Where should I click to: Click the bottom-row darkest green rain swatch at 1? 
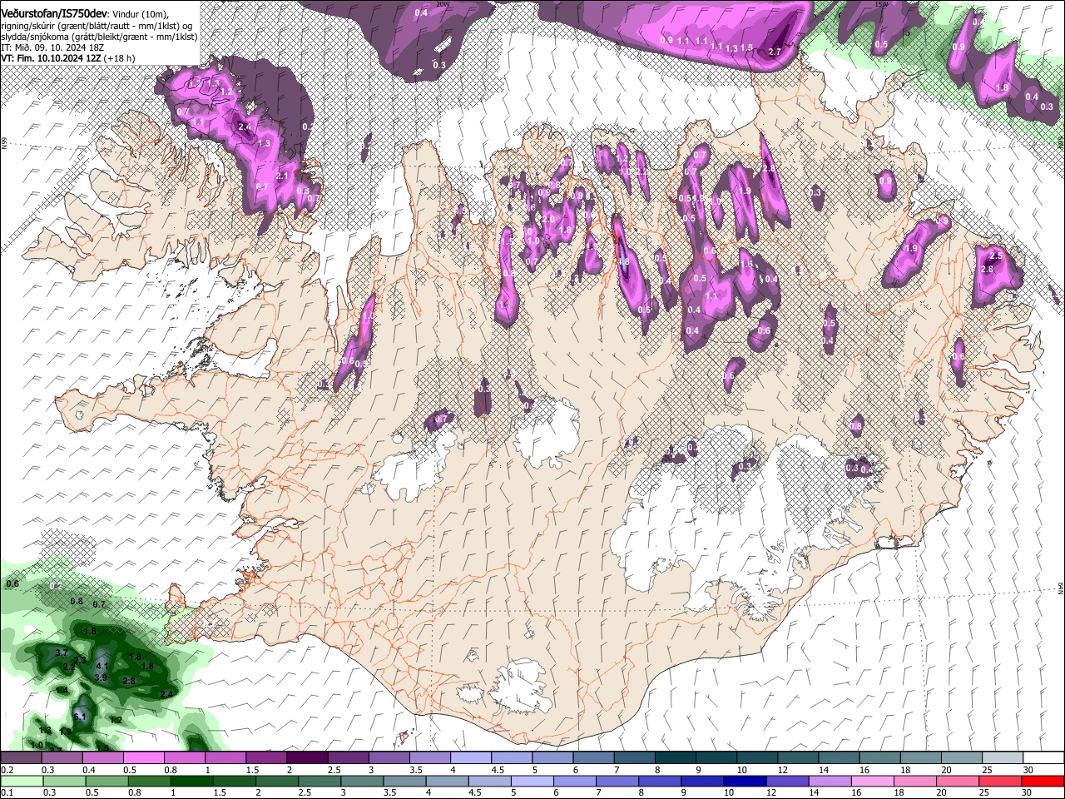pos(192,781)
